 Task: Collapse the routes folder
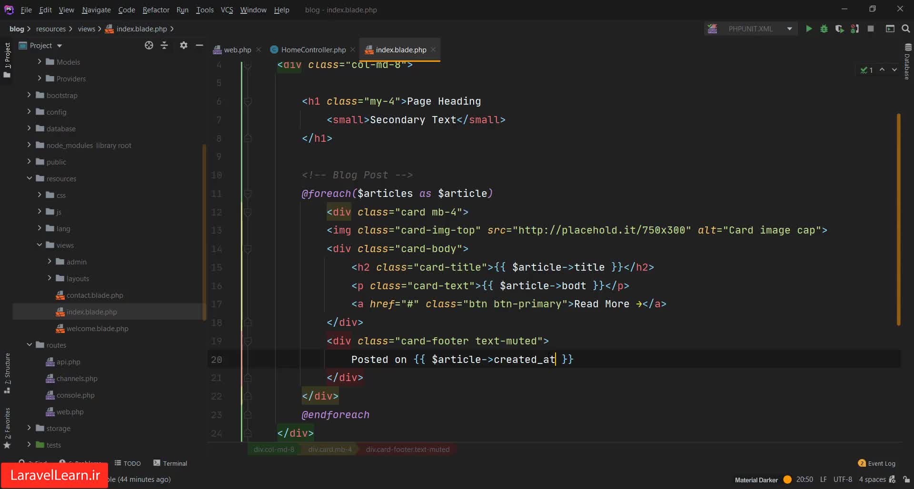(29, 345)
